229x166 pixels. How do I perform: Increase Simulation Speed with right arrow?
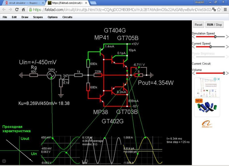click(227, 37)
